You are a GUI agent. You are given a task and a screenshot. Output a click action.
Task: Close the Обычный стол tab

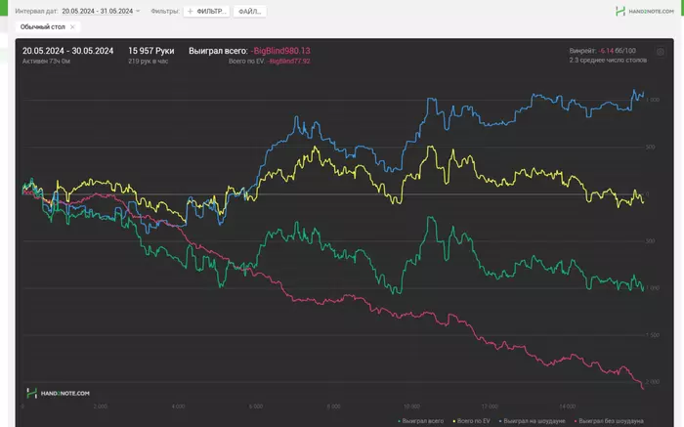(72, 26)
